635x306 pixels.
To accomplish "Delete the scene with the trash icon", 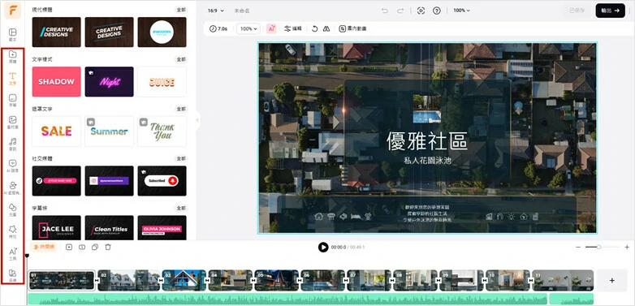I will 108,247.
